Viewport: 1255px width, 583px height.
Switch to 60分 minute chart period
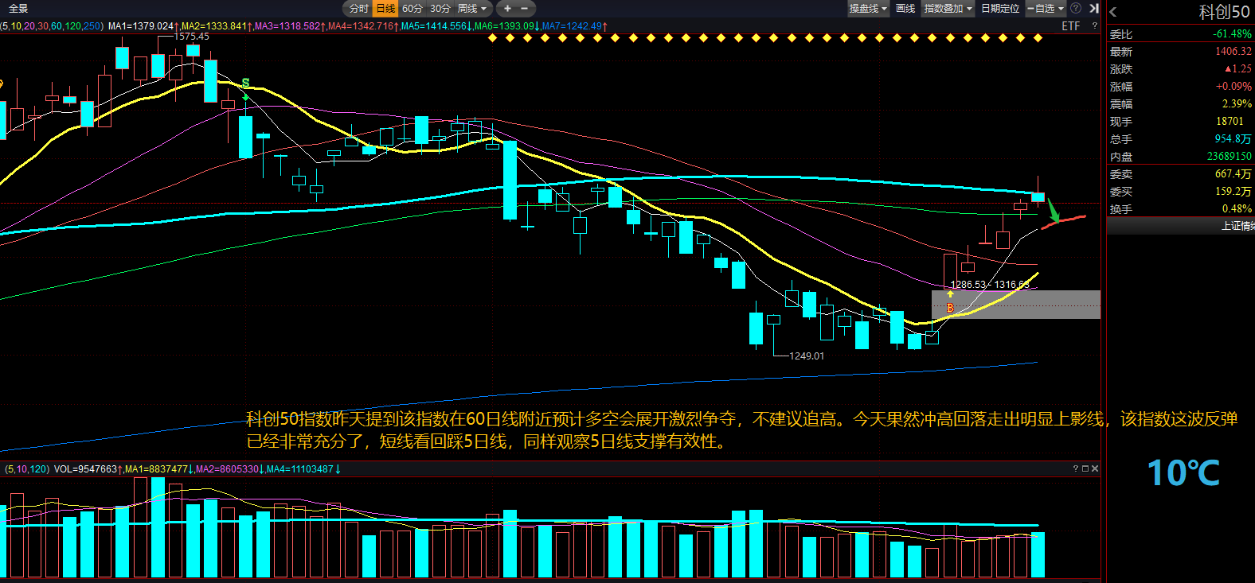(412, 9)
